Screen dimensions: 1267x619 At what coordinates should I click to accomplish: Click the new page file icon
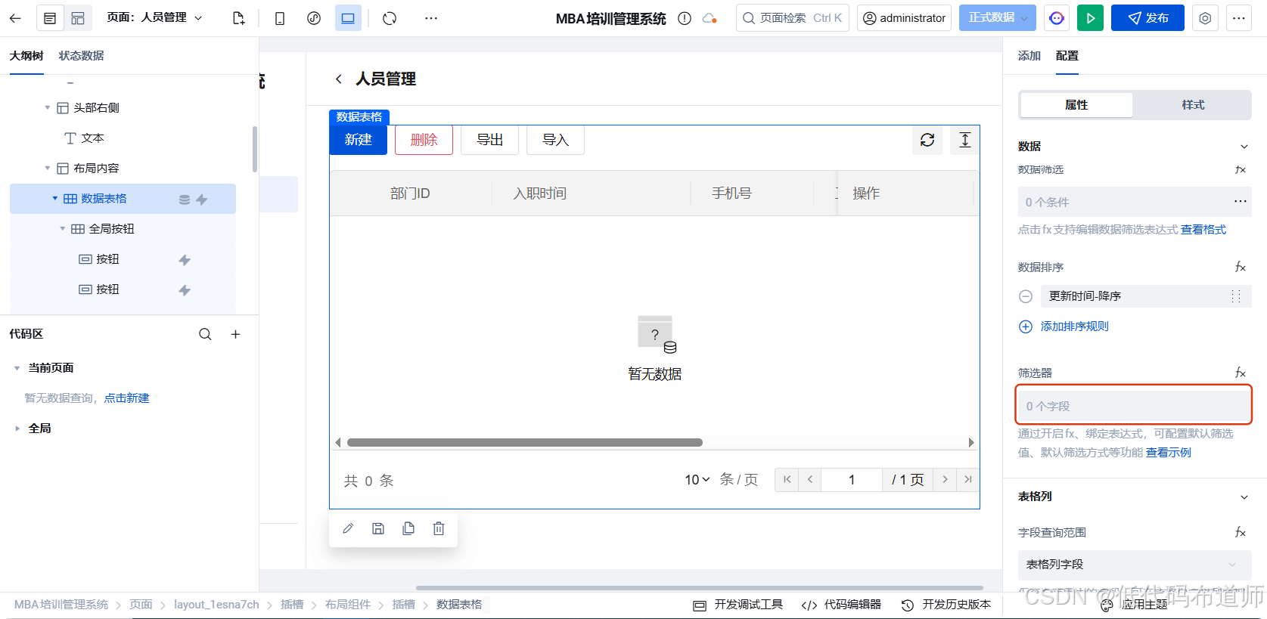click(238, 18)
